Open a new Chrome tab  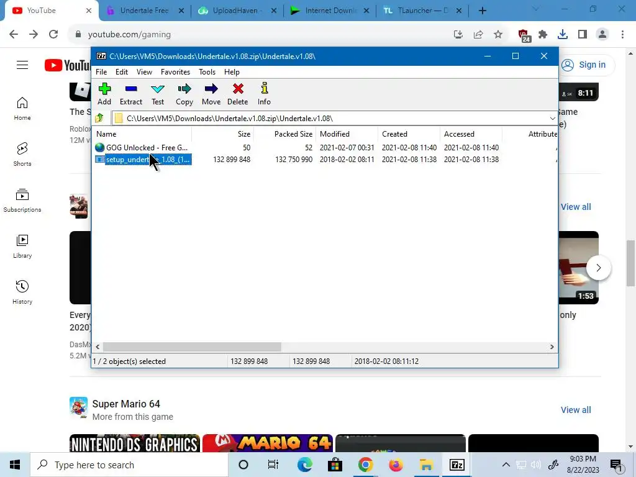(x=482, y=11)
